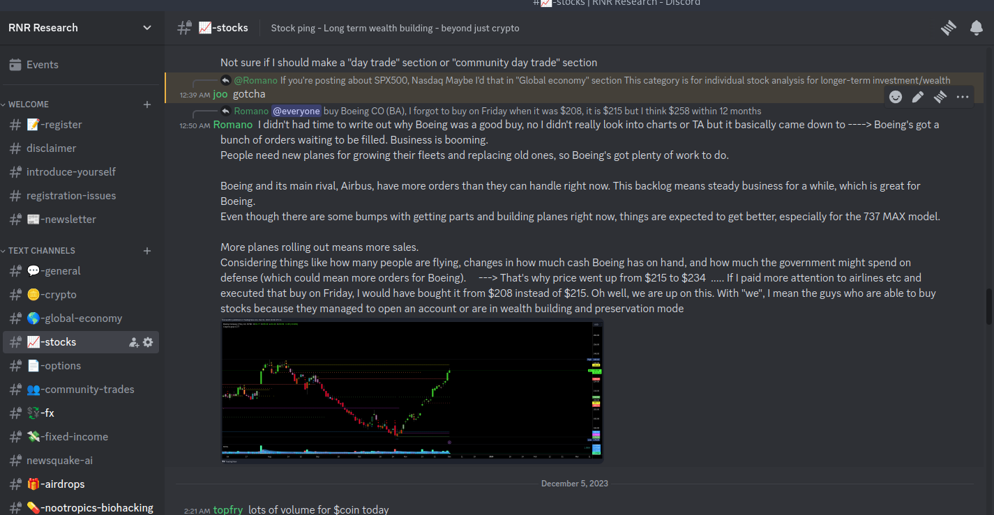Open the registration-issues channel

[81, 196]
